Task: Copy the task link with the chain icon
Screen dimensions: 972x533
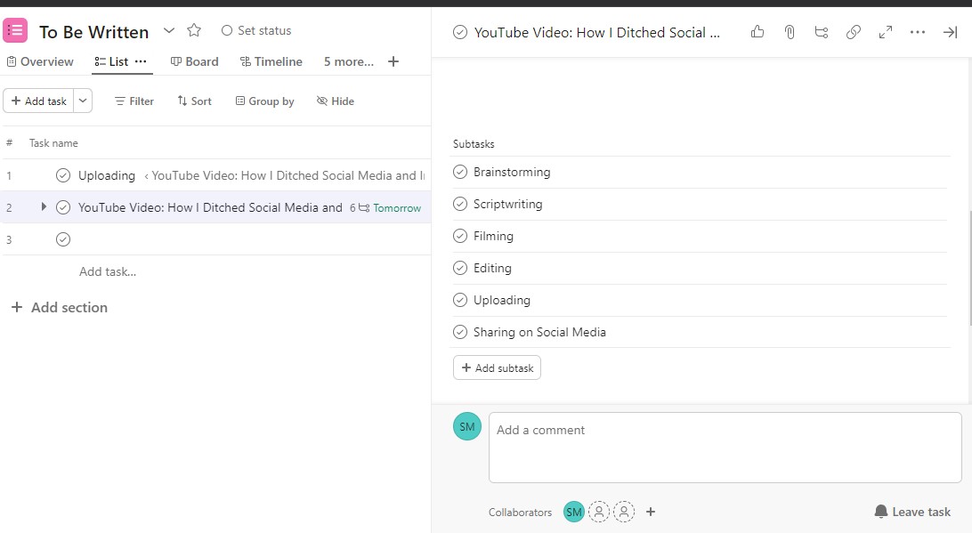Action: coord(854,32)
